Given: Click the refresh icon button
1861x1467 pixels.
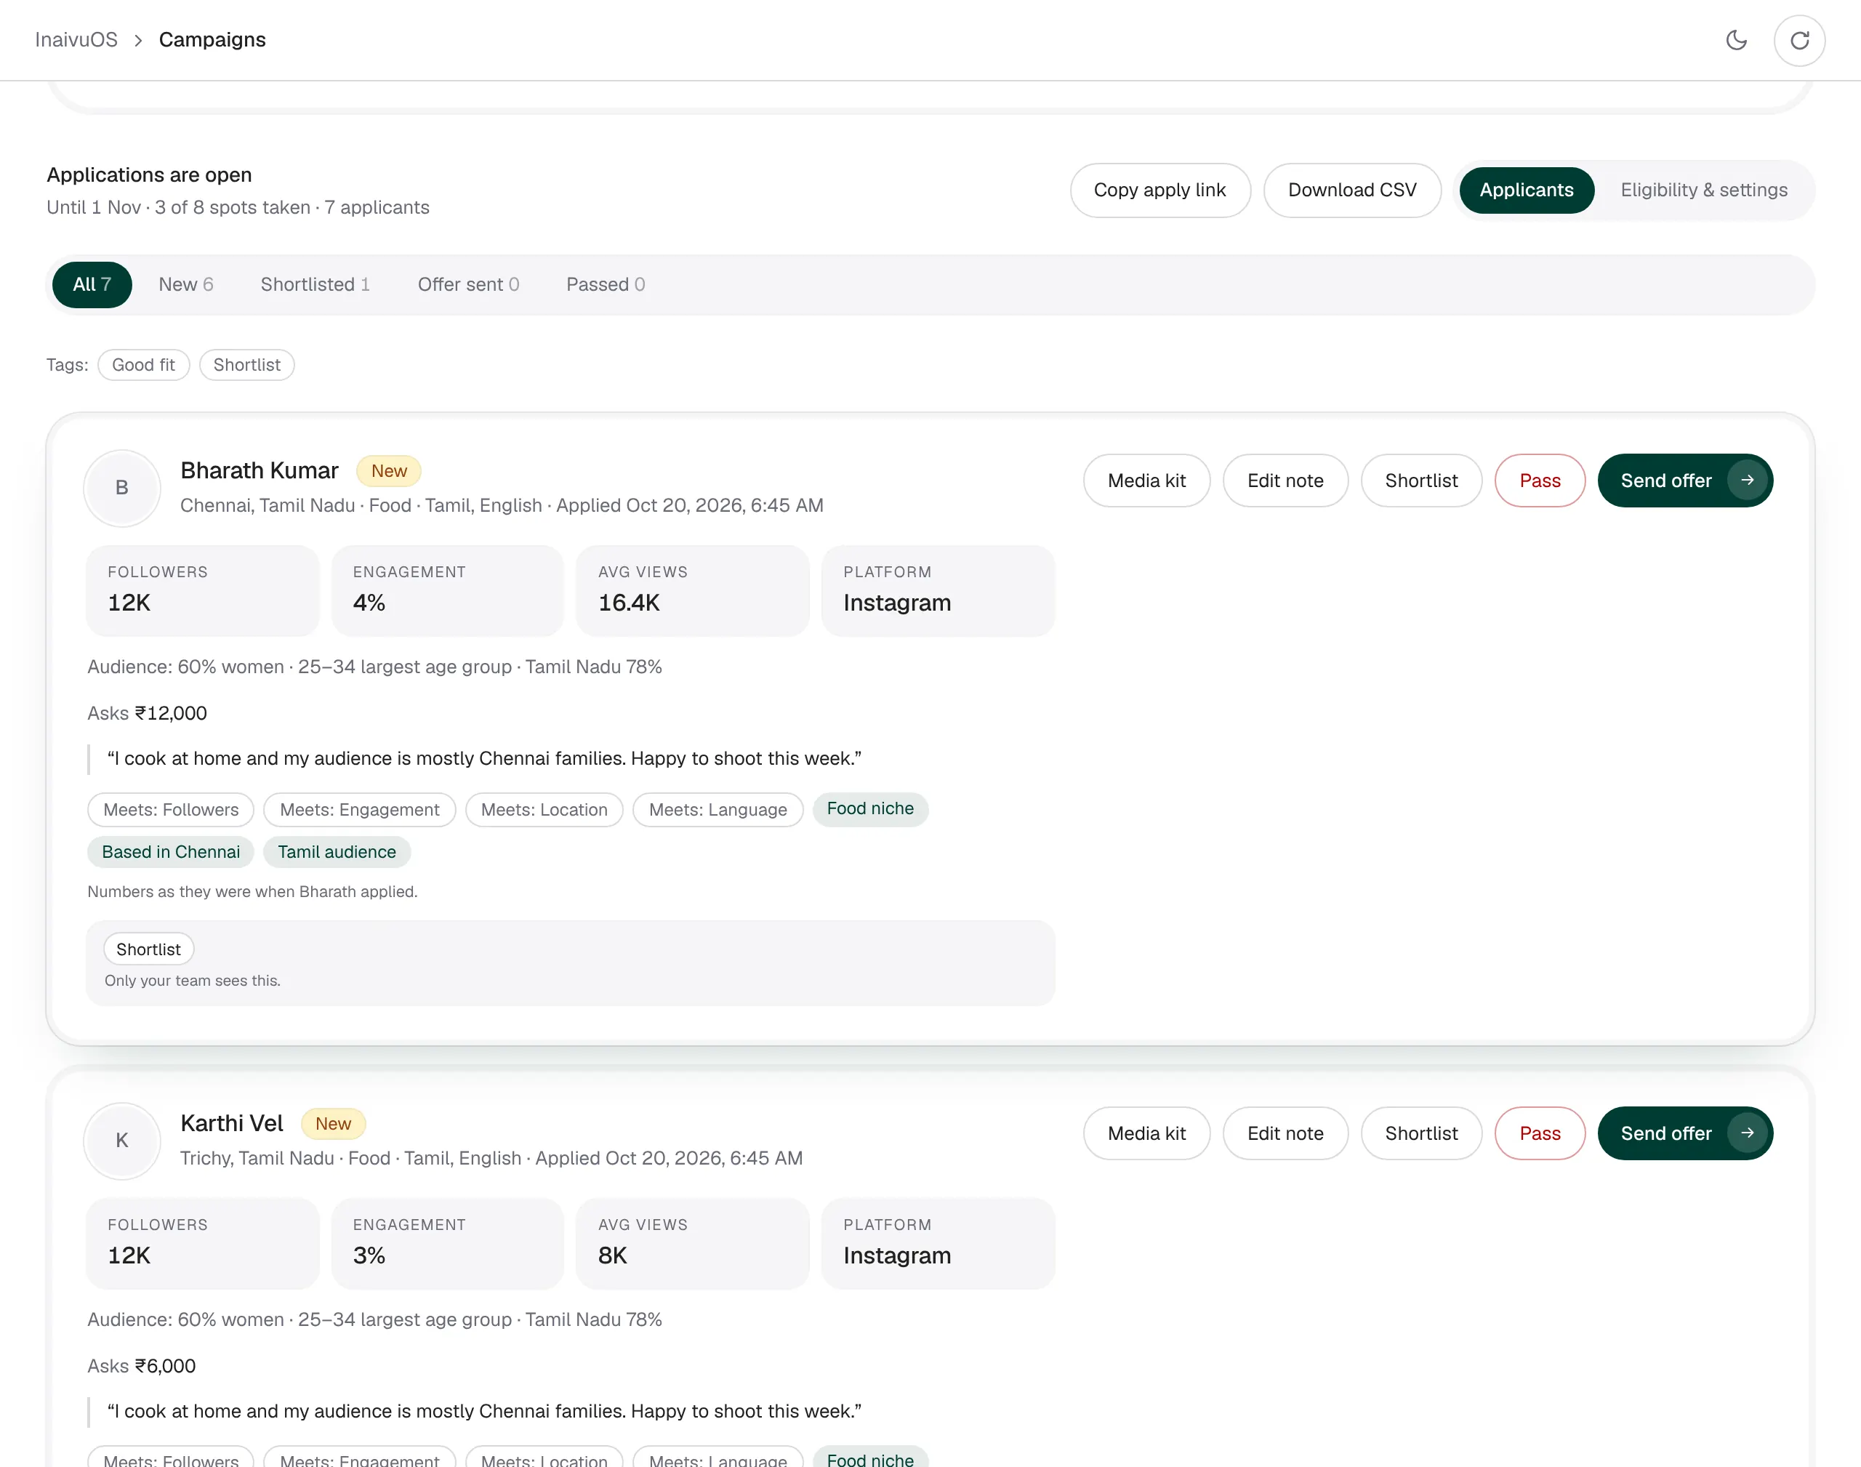Looking at the screenshot, I should [x=1799, y=41].
